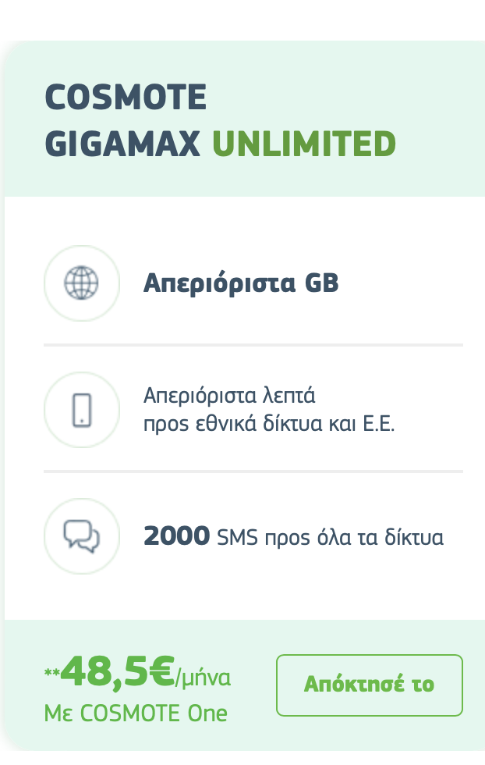Click divider above the SMS row
This screenshot has width=485, height=765.
coord(253,471)
